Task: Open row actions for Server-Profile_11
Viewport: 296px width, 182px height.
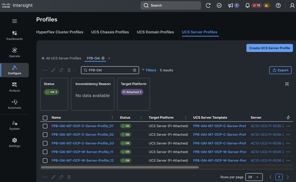Action: pyautogui.click(x=288, y=152)
